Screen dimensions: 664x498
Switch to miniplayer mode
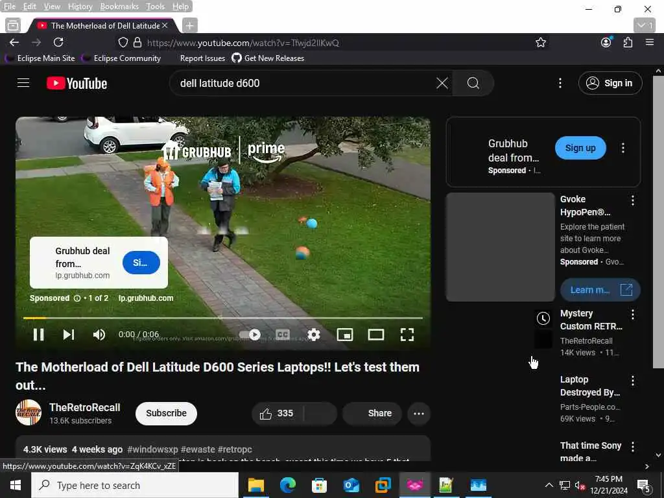345,335
